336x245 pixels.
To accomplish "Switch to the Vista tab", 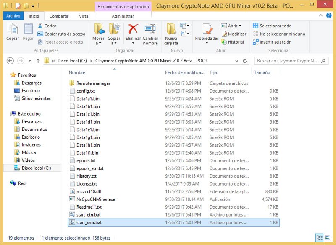I will point(84,16).
